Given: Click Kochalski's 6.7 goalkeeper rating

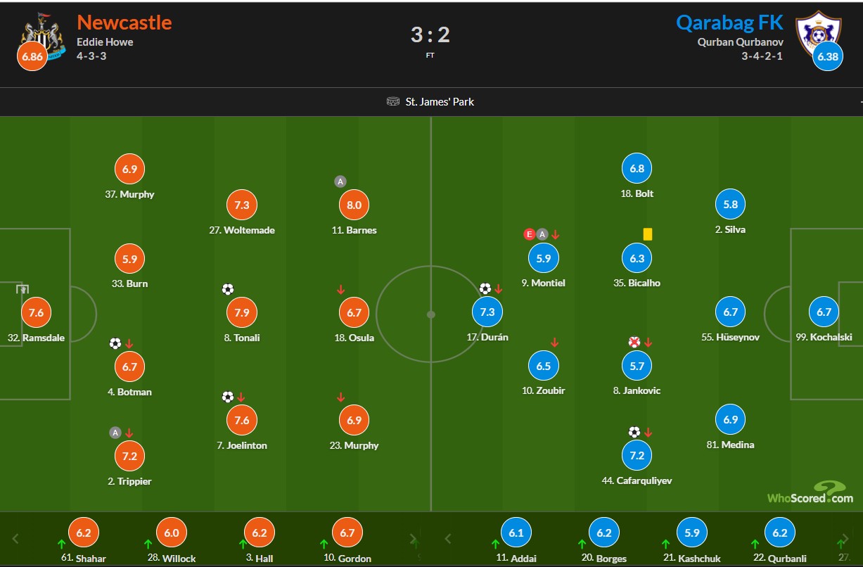Looking at the screenshot, I should (824, 312).
